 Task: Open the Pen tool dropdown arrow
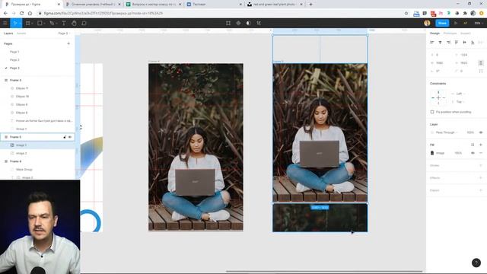pyautogui.click(x=56, y=24)
